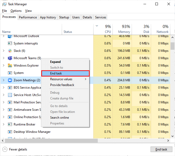This screenshot has width=175, height=156.
Task: Expand the Windows Explorer process group
Action: point(3,66)
